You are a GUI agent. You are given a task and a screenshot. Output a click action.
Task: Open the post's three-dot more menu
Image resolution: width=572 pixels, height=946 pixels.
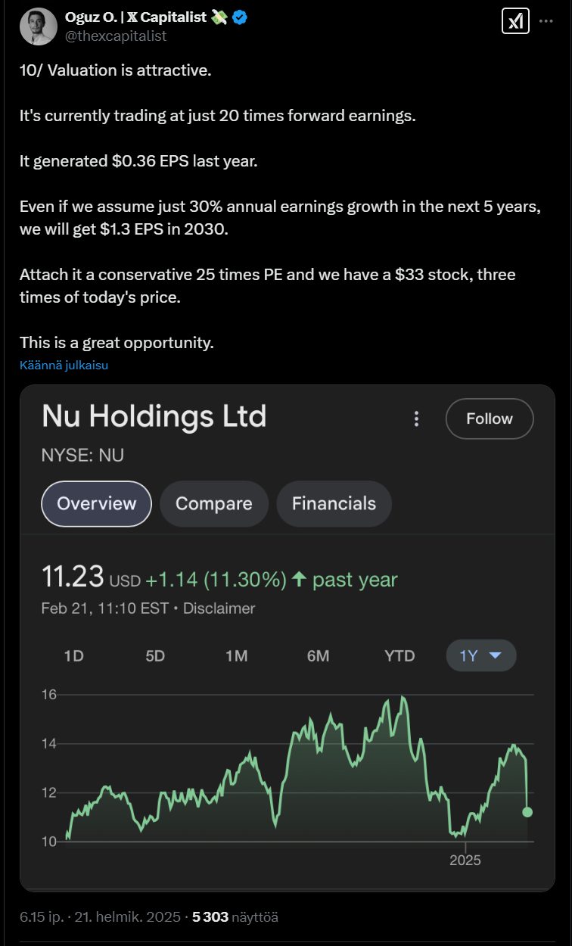tap(546, 21)
